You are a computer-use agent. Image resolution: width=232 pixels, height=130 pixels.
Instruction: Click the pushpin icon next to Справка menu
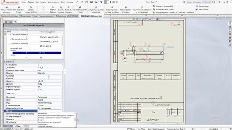[77, 2]
